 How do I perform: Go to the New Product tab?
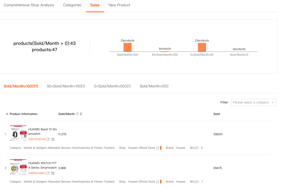click(x=119, y=5)
